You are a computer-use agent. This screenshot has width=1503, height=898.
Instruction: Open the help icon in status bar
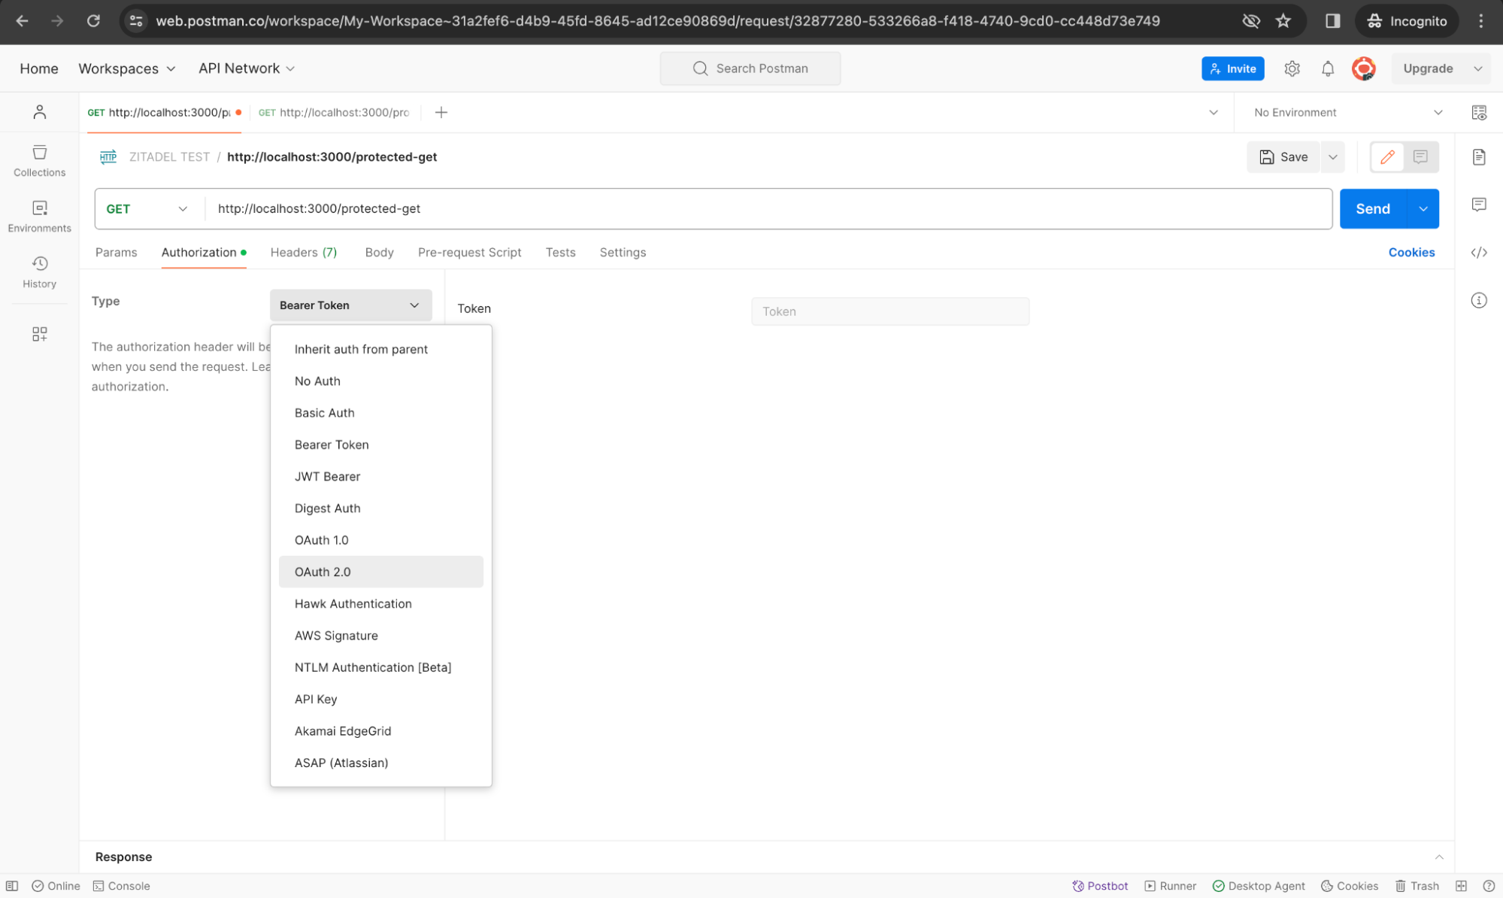(x=1488, y=886)
